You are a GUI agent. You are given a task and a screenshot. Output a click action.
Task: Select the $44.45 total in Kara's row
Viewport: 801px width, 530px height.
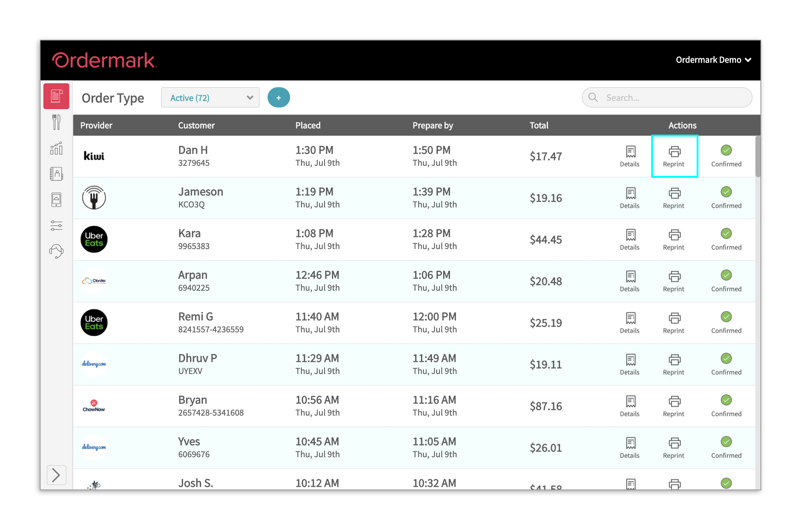[x=546, y=239]
